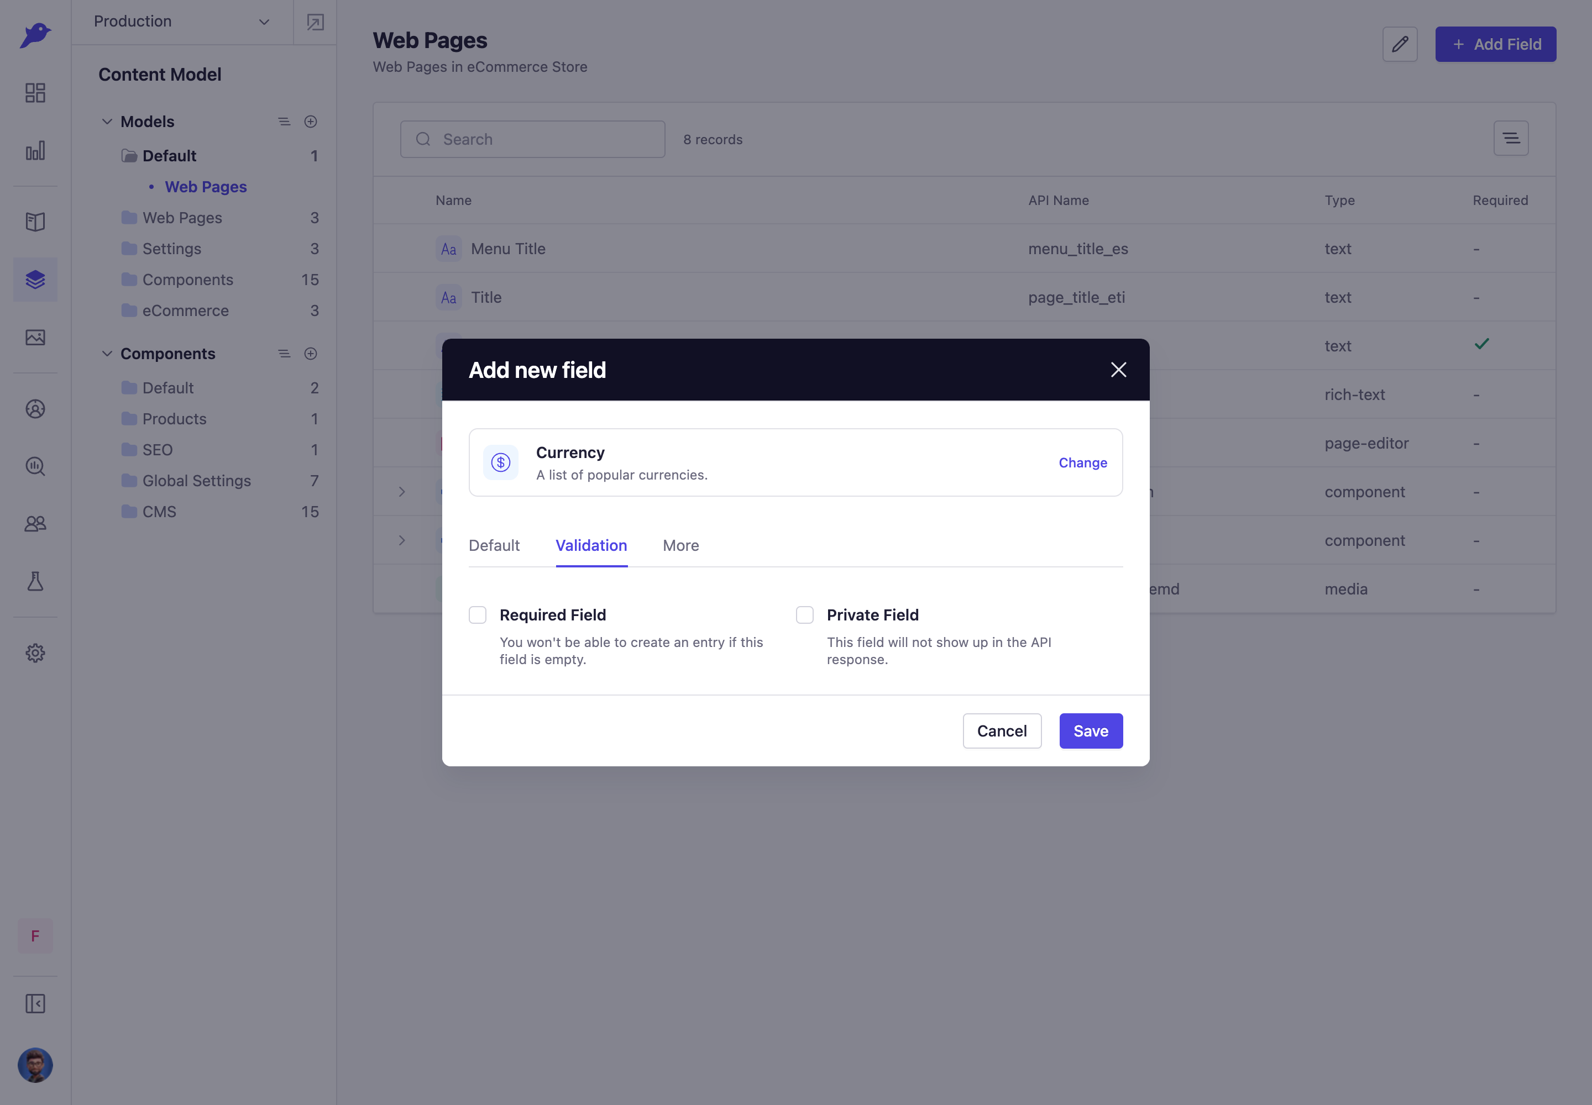The width and height of the screenshot is (1592, 1105).
Task: Click the Currency dollar icon in dialog
Action: coord(501,462)
